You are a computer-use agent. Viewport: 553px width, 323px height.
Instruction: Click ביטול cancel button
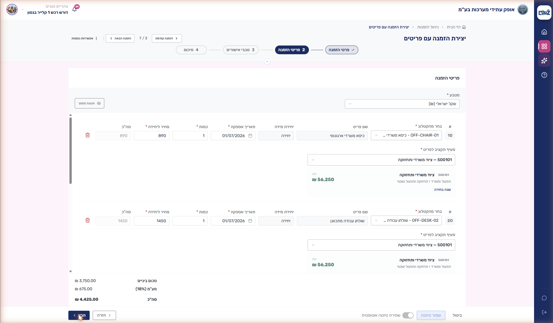coord(457,315)
